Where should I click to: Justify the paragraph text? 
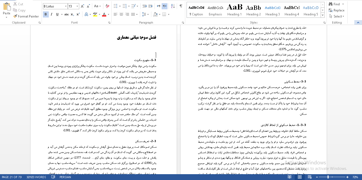click(133, 14)
